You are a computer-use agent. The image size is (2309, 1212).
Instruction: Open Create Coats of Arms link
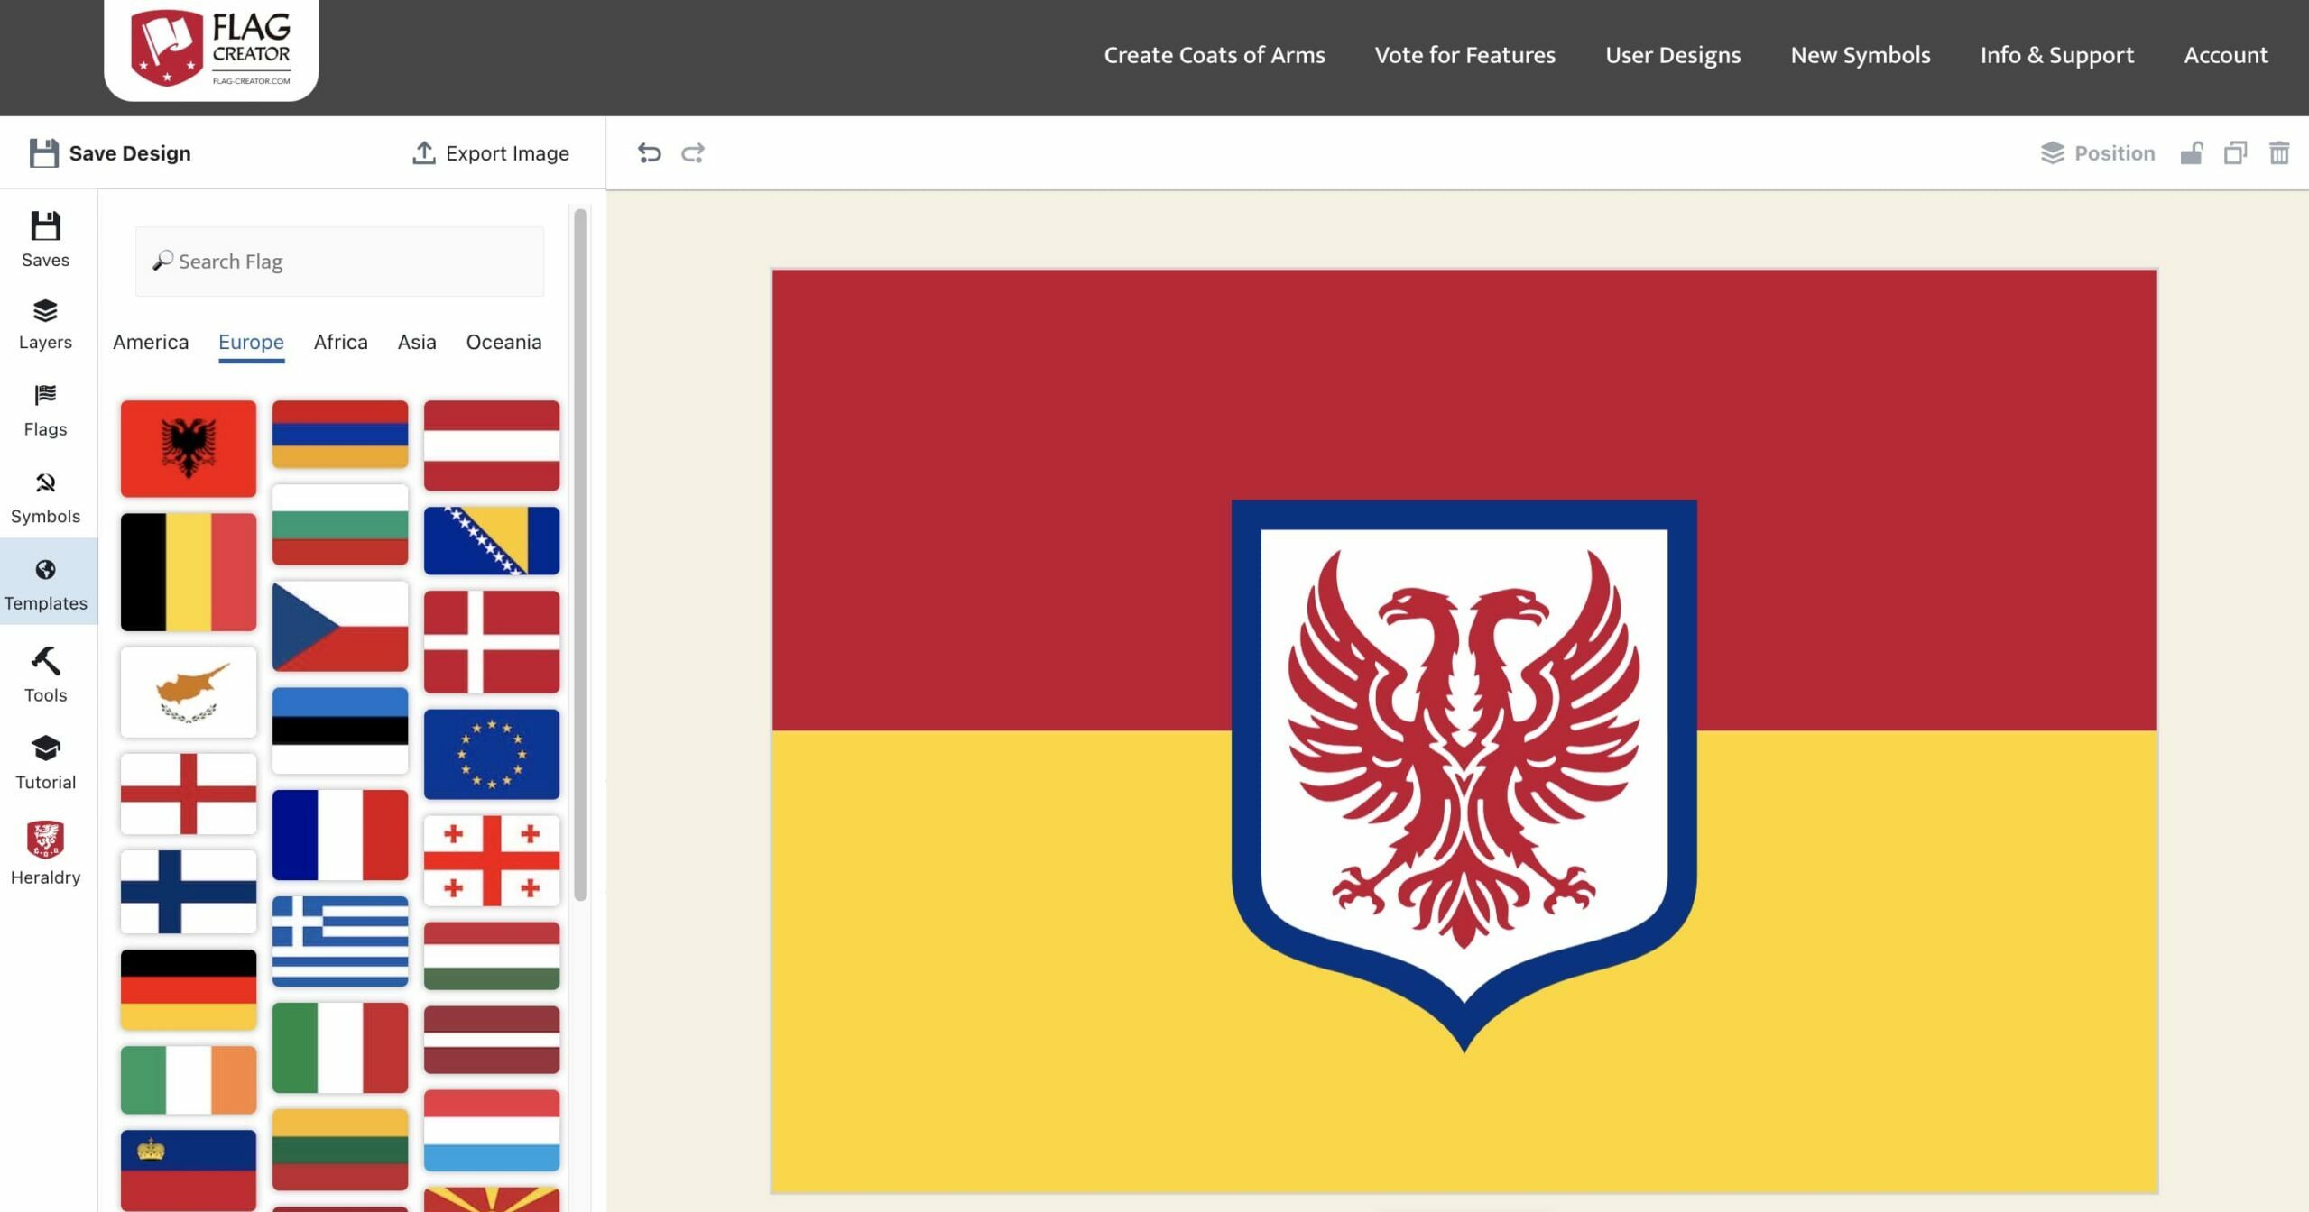tap(1215, 55)
